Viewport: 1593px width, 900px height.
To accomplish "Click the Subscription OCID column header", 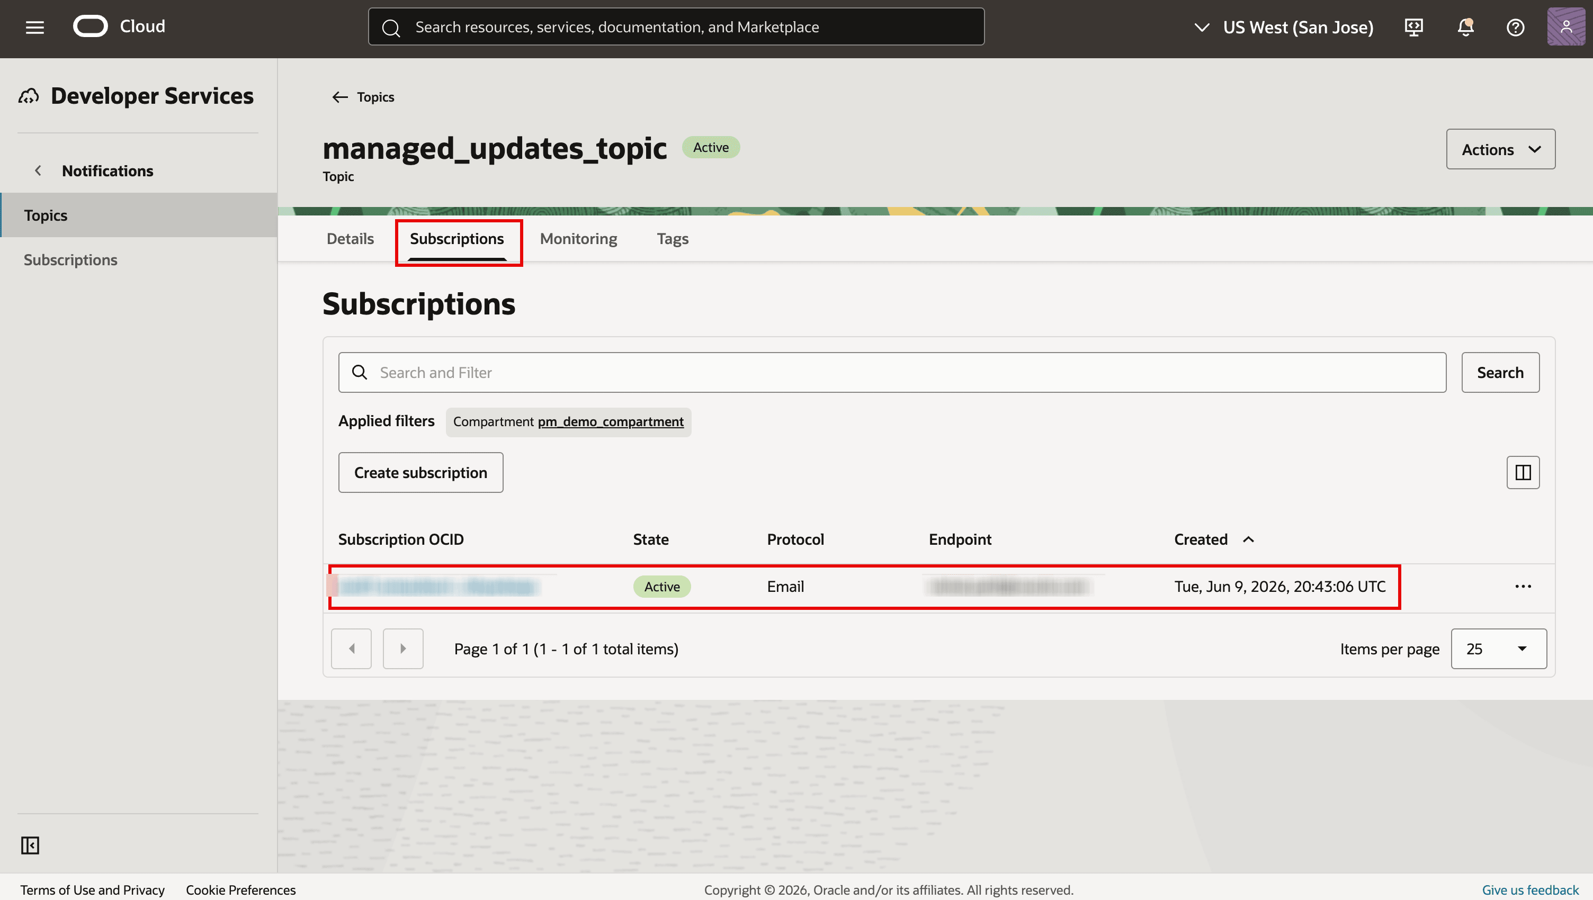I will pos(401,539).
